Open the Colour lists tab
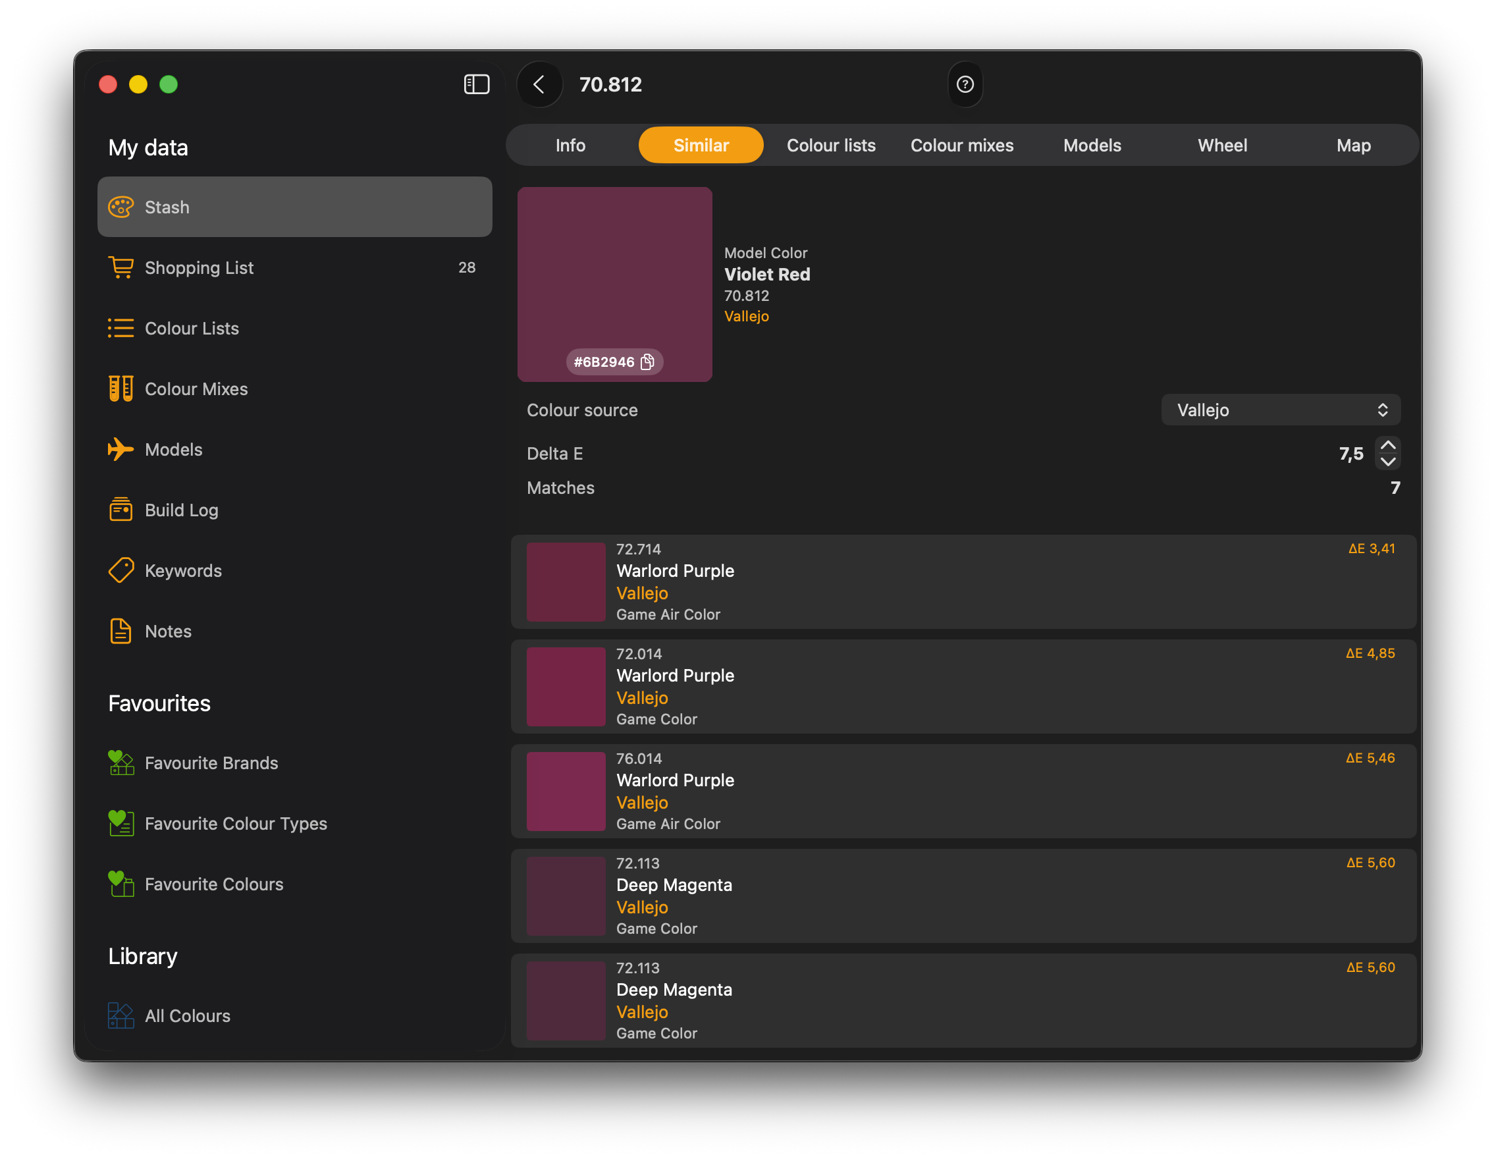This screenshot has height=1159, width=1496. click(x=831, y=146)
